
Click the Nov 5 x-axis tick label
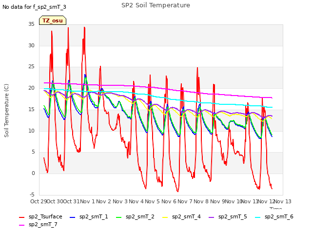(152, 201)
